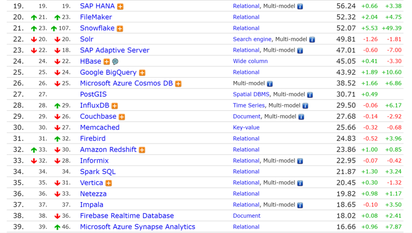
Task: Open the Solr database link
Action: point(87,39)
